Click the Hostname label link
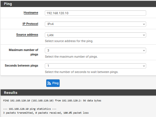Image resolution: width=156 pixels, height=117 pixels. tap(31, 13)
